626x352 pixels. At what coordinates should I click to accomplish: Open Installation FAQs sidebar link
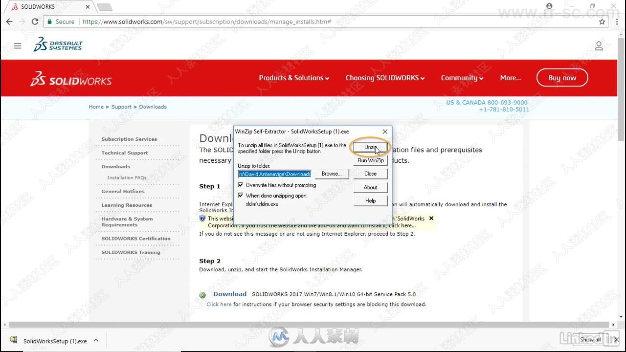coord(127,177)
